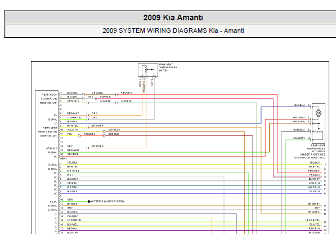Click the 2009 System Wiring Diagrams subtitle
Screen dimensions: 336x234
[x=173, y=30]
